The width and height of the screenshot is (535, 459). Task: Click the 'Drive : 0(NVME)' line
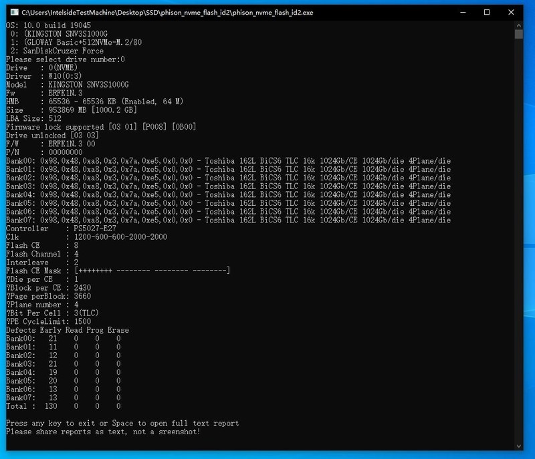click(41, 67)
